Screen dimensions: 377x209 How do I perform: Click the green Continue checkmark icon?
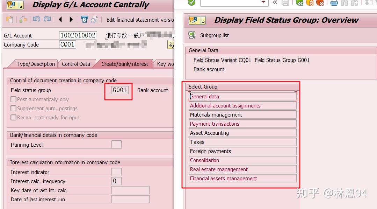coord(191,3)
